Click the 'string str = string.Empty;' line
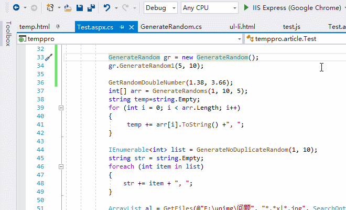This screenshot has width=346, height=210. [x=156, y=158]
